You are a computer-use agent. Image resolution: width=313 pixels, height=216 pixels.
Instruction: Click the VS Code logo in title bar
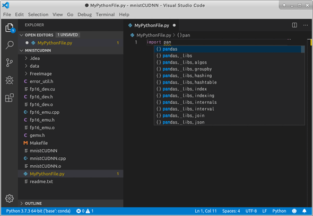(x=6, y=5)
